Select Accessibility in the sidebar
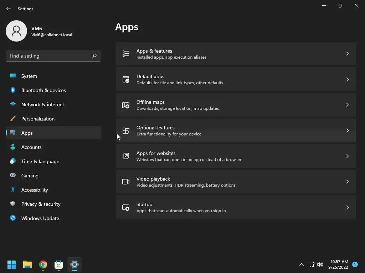Screen dimensions: 365x273 pyautogui.click(x=35, y=190)
